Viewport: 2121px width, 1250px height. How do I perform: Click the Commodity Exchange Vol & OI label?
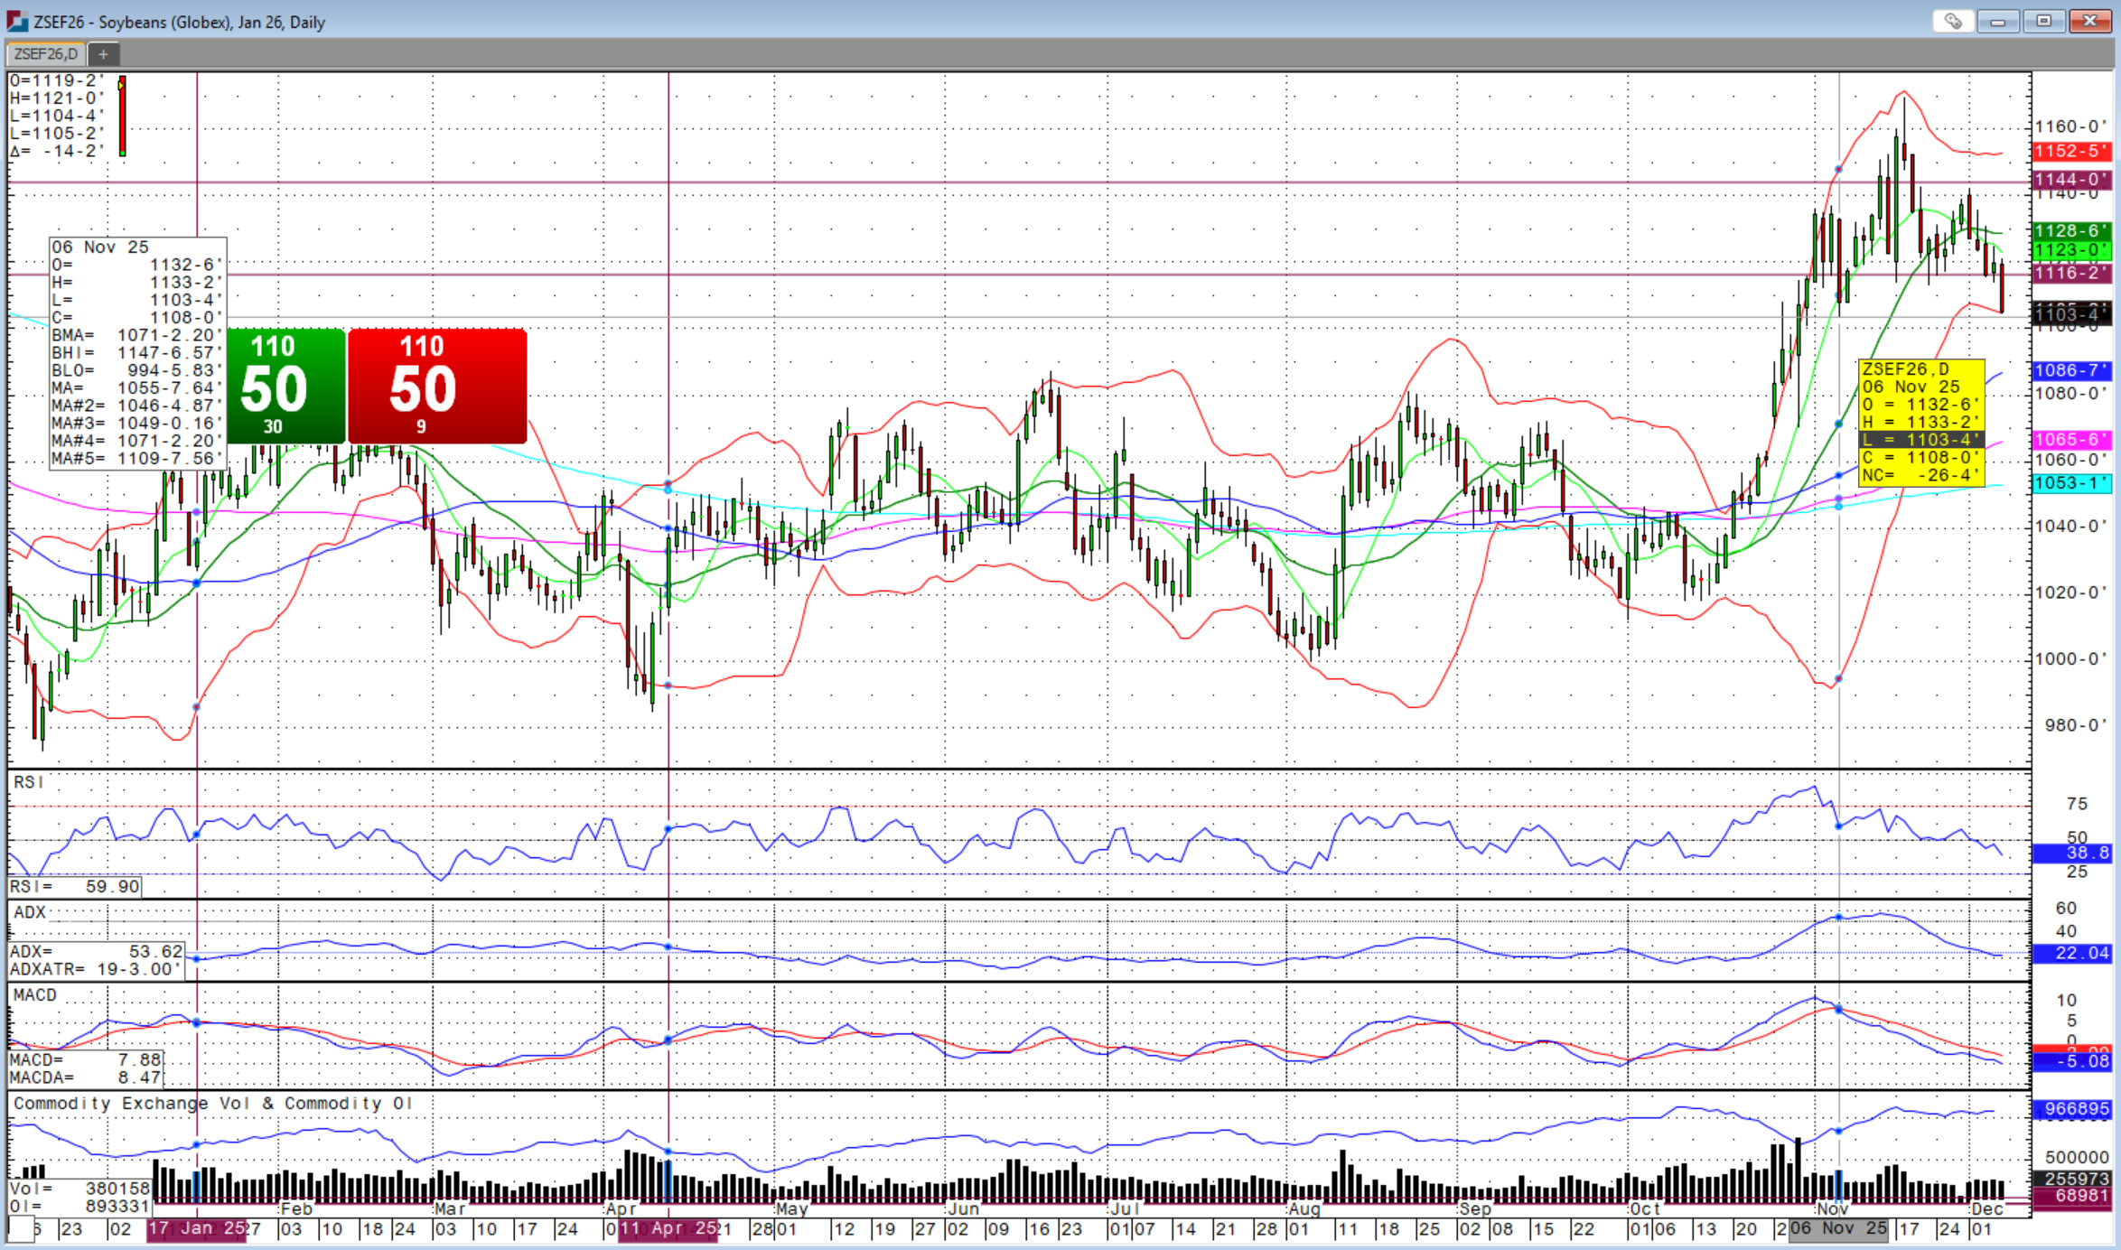[212, 1103]
